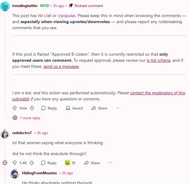Image resolution: width=189 pixels, height=184 pixels.
Task: Open trendingtattler's user profile
Action: [x=25, y=5]
